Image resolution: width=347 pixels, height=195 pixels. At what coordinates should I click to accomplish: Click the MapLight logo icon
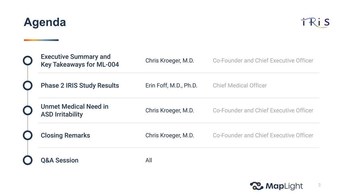[256, 186]
